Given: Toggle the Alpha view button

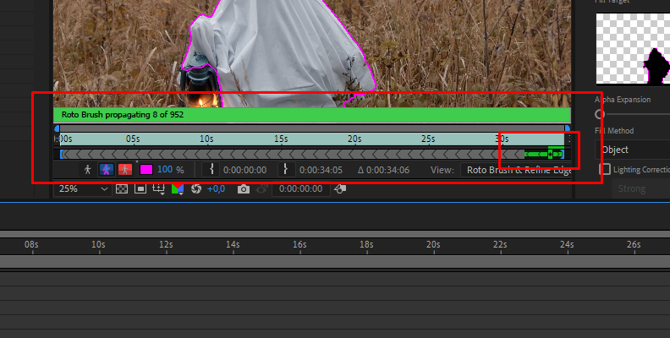Looking at the screenshot, I should click(x=88, y=170).
